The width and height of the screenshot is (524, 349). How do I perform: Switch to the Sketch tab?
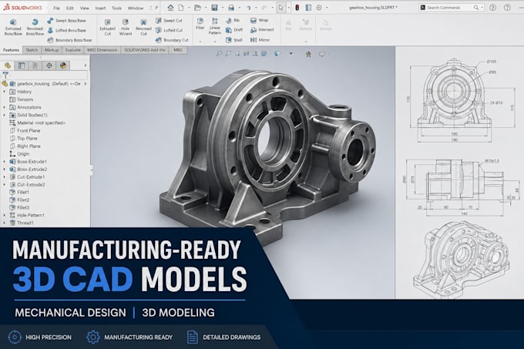click(x=32, y=50)
